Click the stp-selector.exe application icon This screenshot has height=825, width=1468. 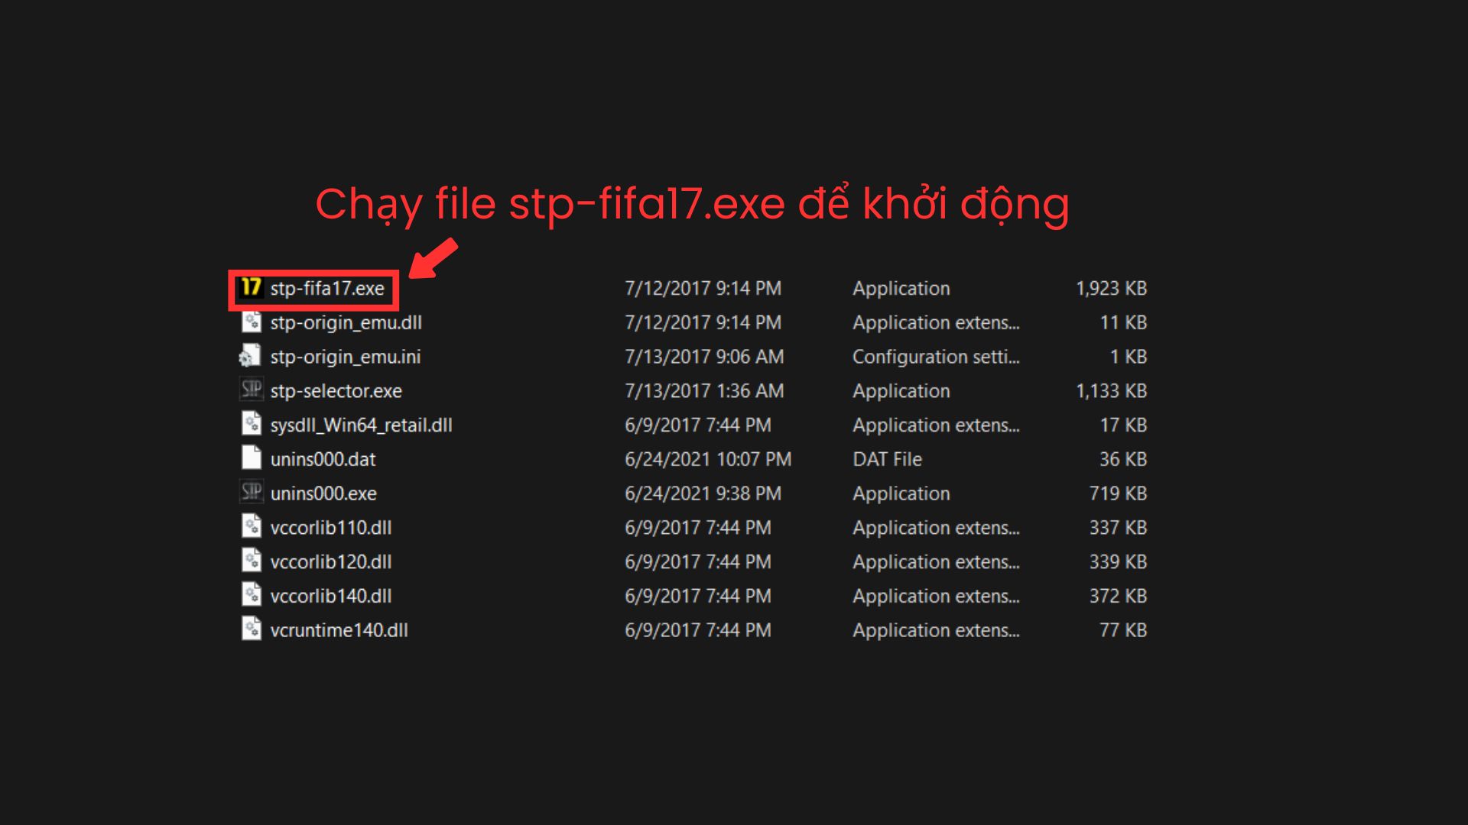click(x=251, y=390)
